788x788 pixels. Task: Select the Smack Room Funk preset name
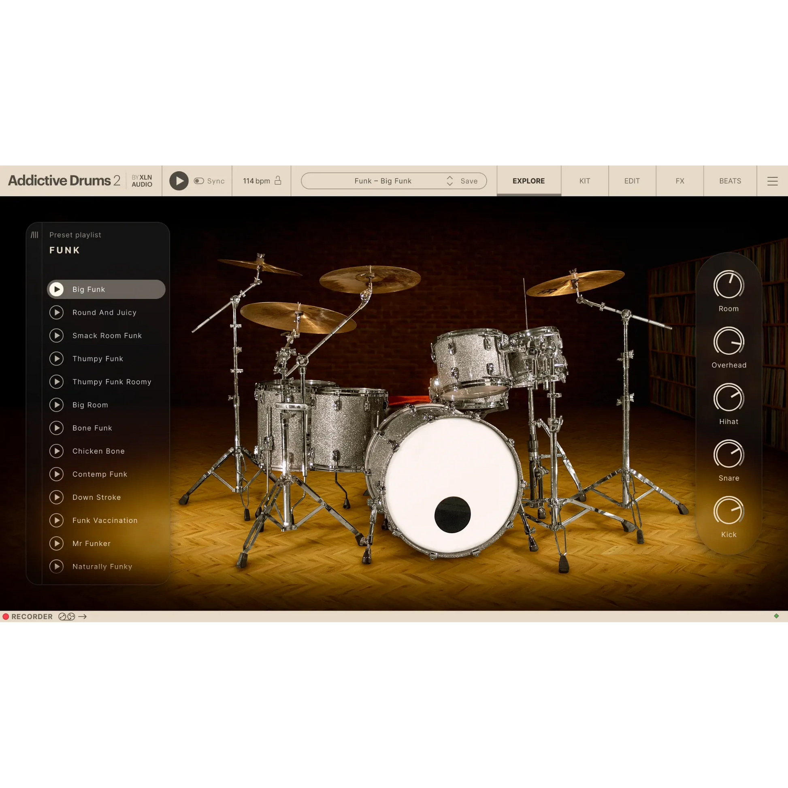tap(107, 335)
